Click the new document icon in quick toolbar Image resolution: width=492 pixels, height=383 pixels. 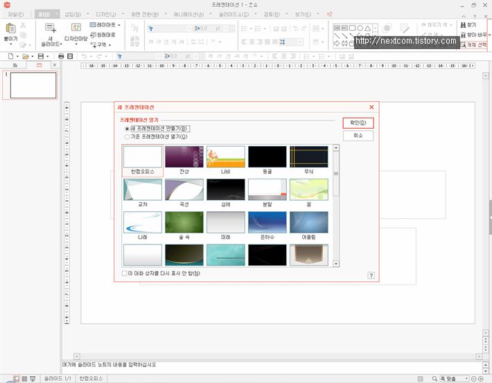10,56
